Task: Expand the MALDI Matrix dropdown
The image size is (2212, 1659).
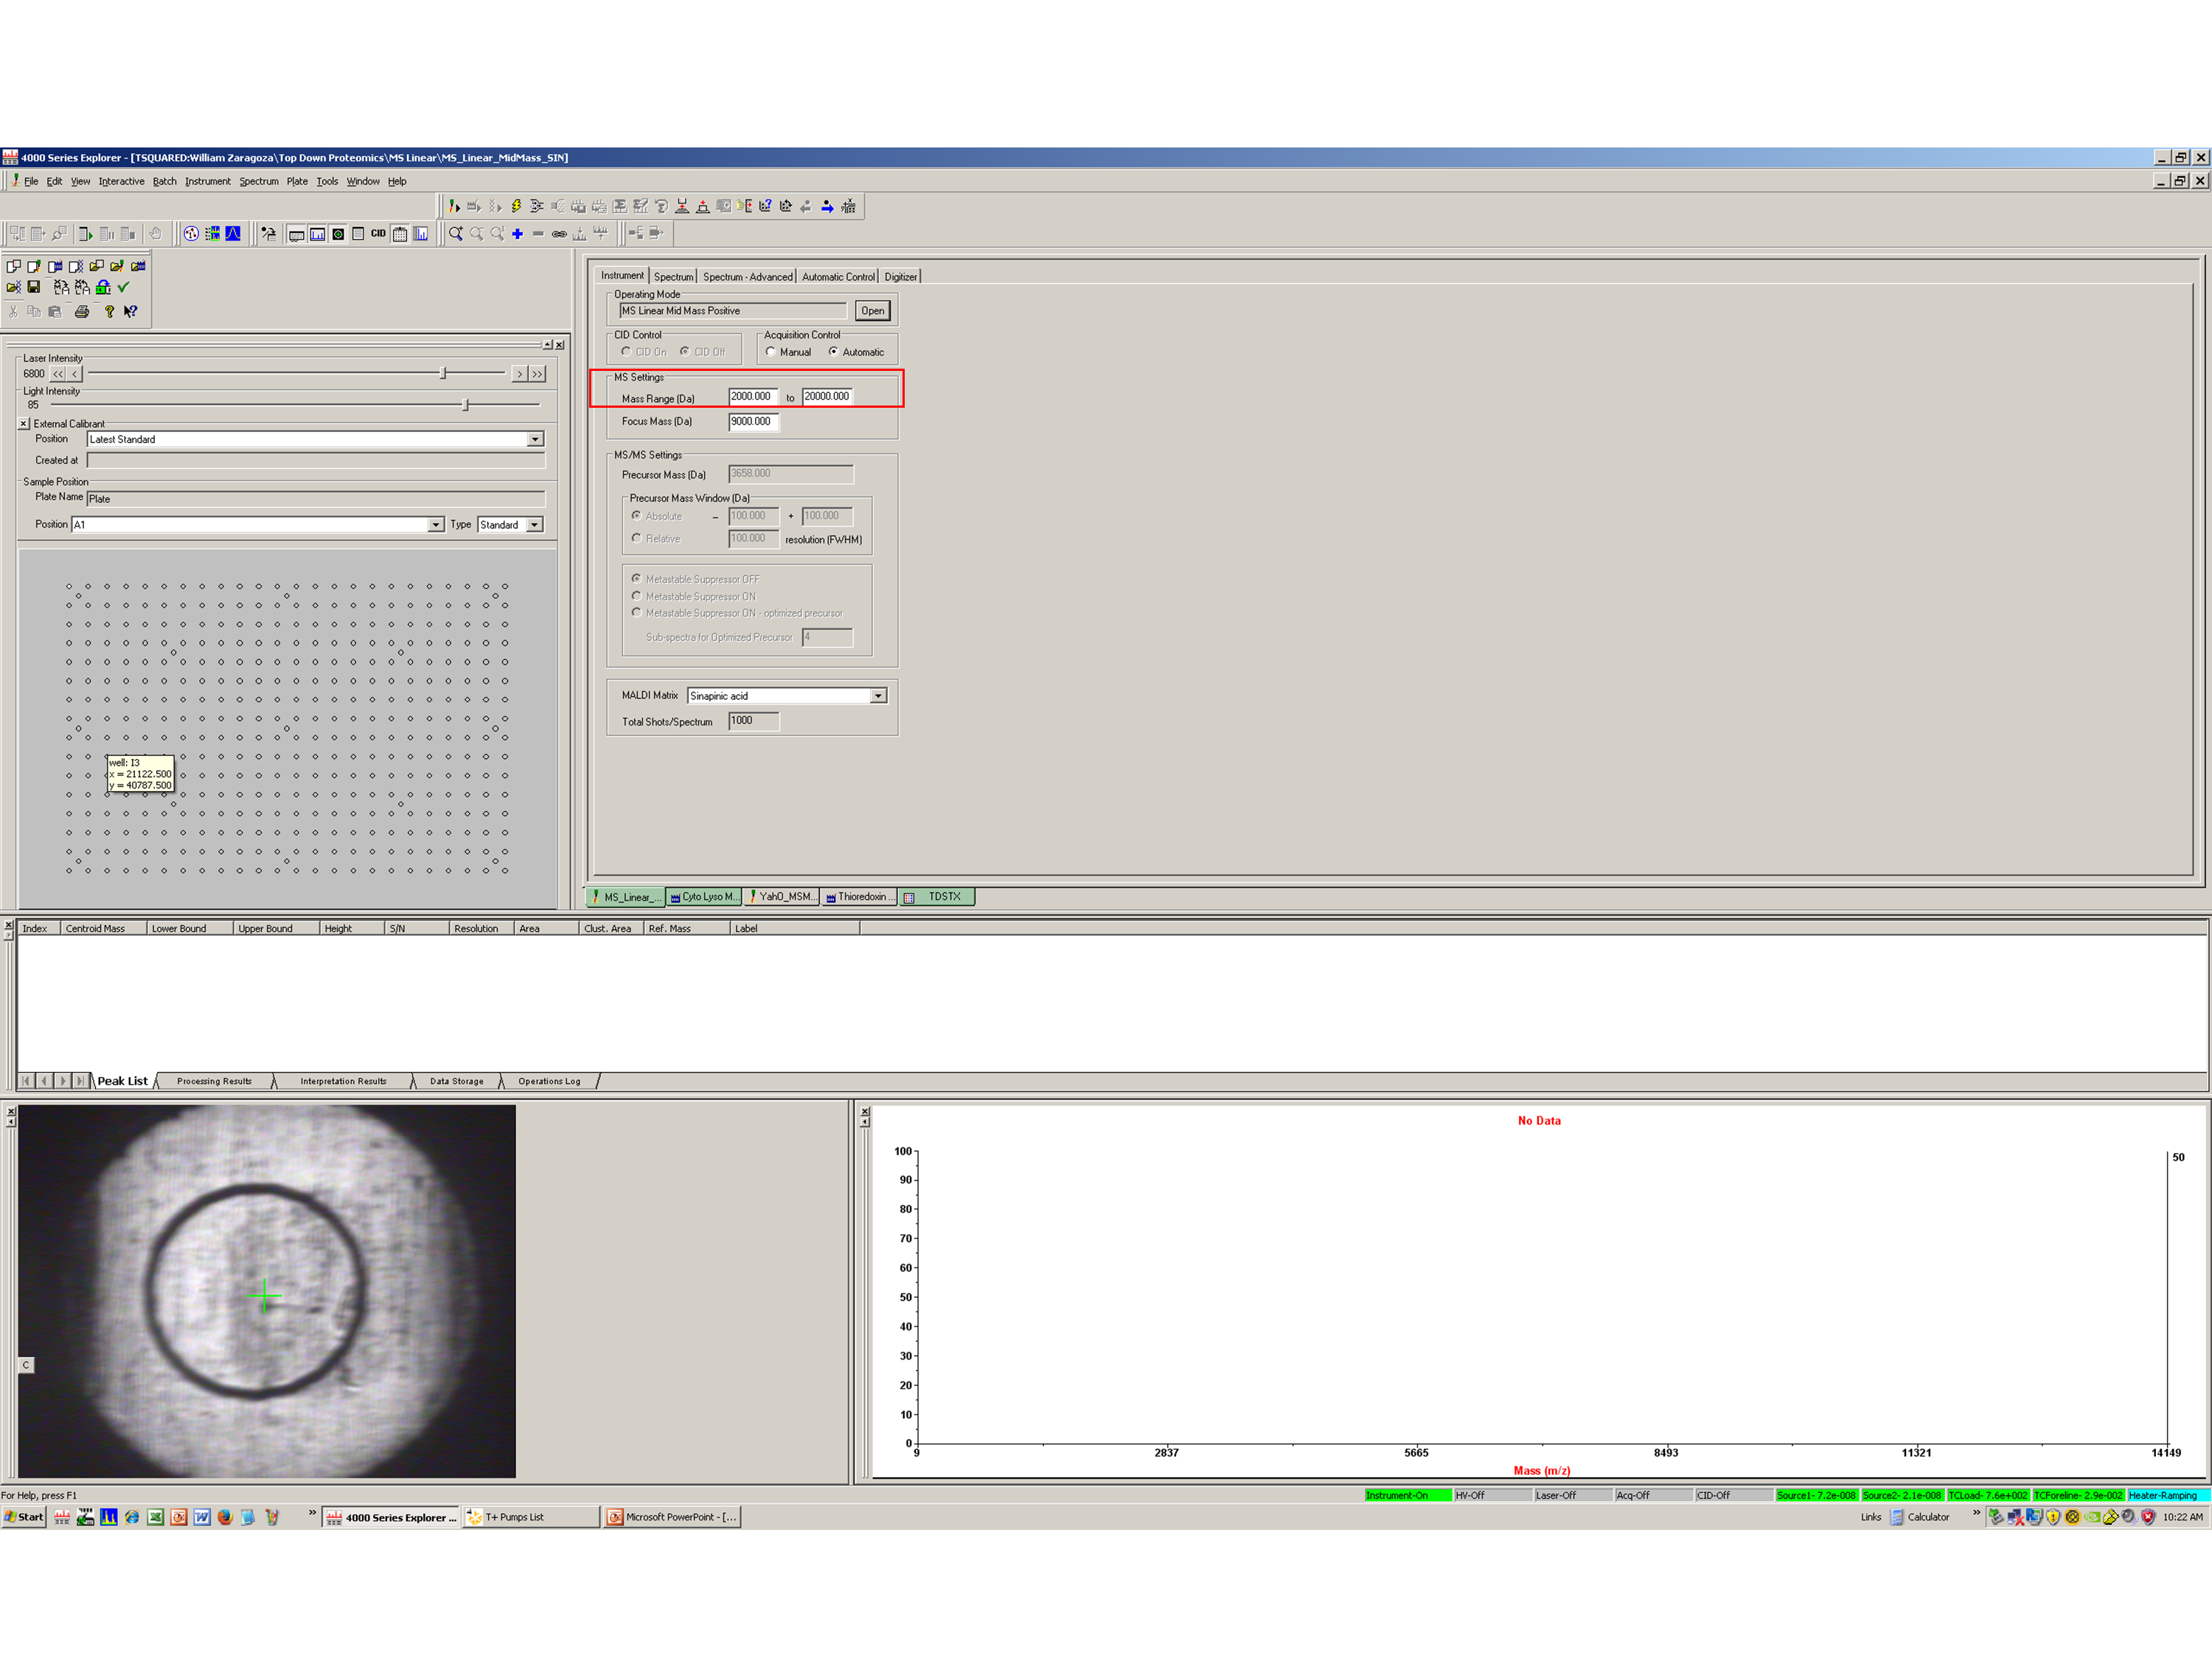Action: [x=878, y=696]
